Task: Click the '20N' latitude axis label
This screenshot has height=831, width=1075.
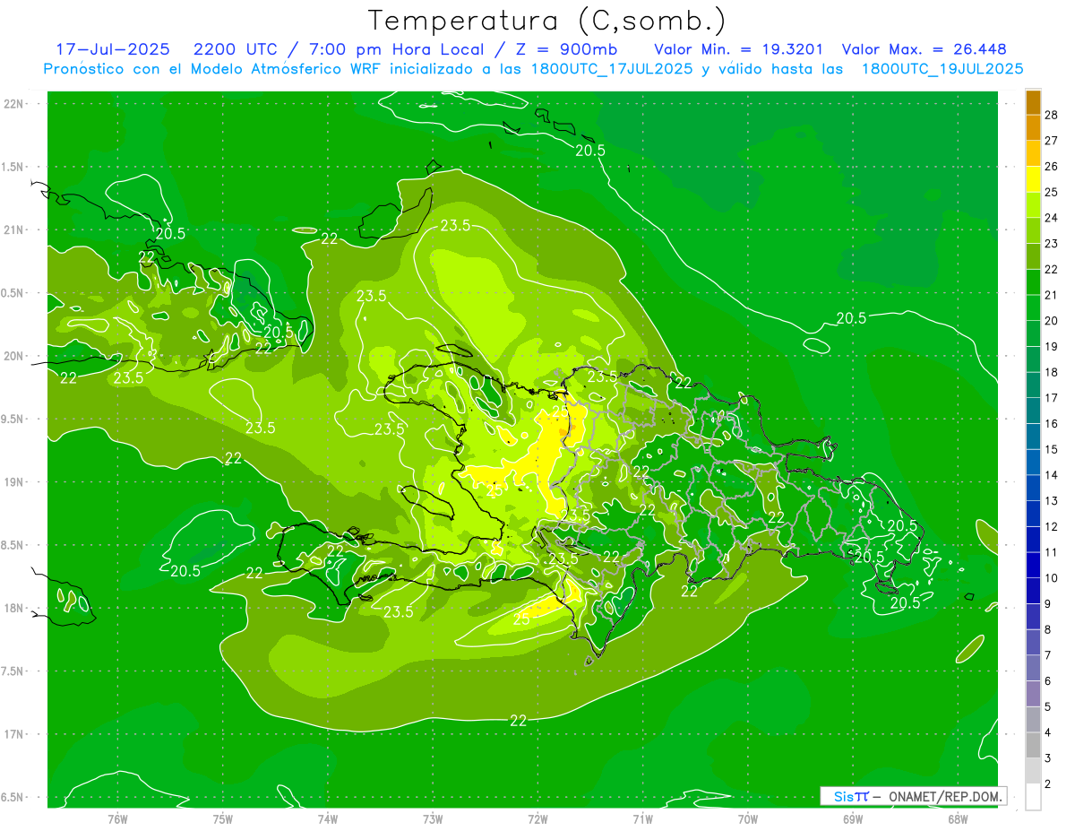Action: (13, 356)
